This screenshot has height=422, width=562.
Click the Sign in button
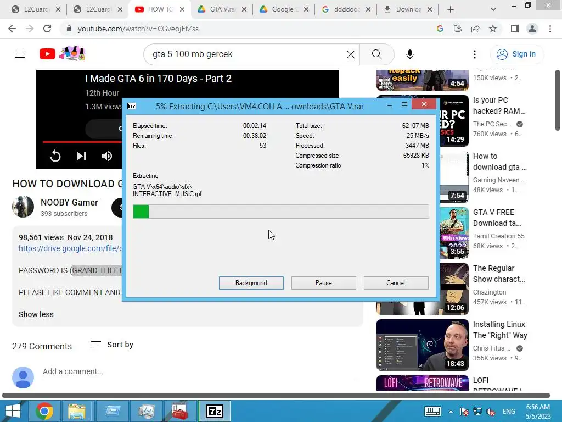click(516, 54)
